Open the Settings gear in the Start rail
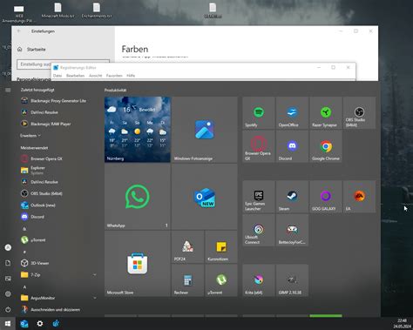The image size is (413, 330). click(x=8, y=294)
